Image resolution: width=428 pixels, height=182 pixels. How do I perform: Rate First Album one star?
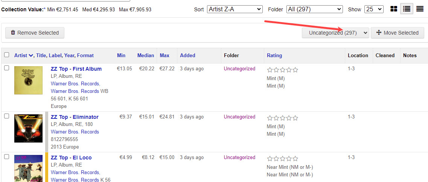pyautogui.click(x=270, y=70)
